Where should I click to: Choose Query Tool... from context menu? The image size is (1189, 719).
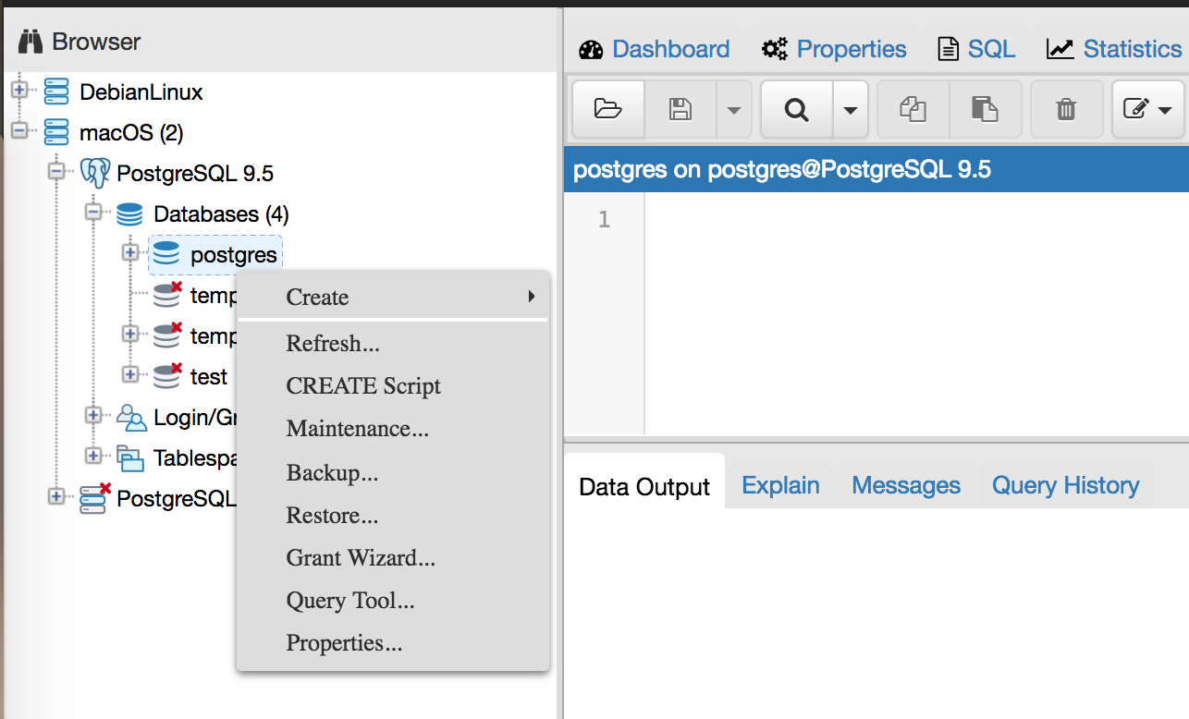[x=350, y=601]
